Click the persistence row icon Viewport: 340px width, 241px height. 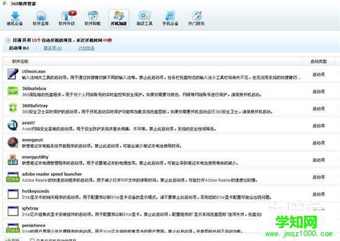click(13, 228)
